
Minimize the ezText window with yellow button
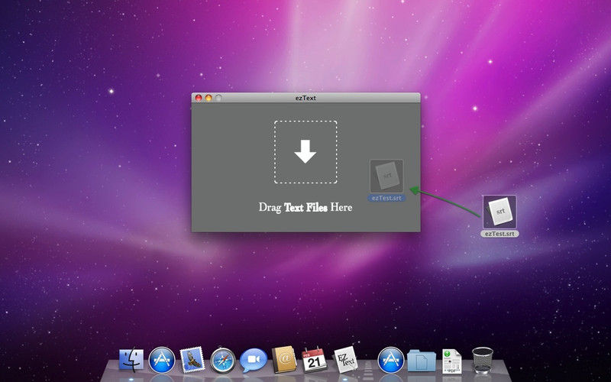209,98
